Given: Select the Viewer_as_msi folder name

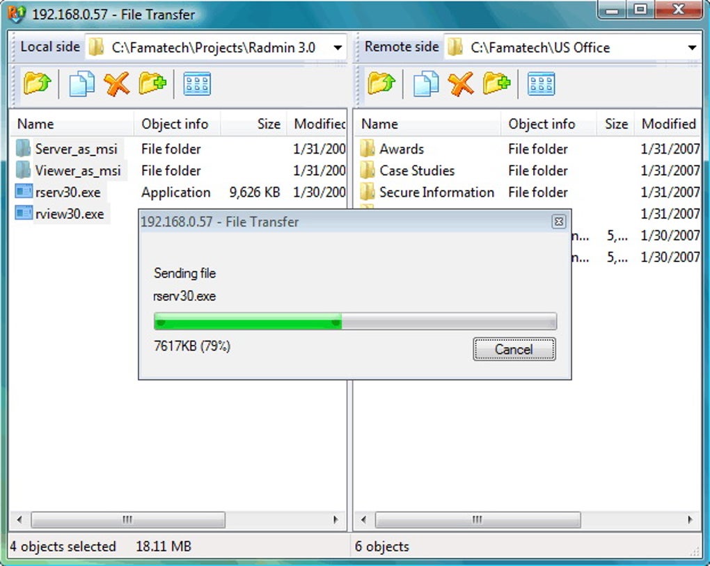Looking at the screenshot, I should coord(79,170).
